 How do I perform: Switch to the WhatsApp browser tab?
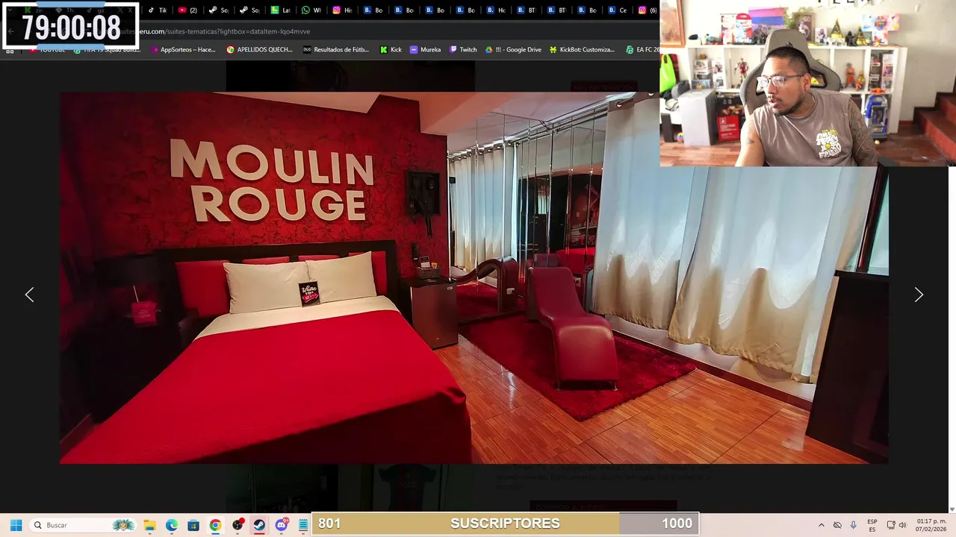tap(311, 10)
